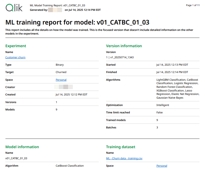
Task: Select the Training dataset section heading
Action: 121,147
